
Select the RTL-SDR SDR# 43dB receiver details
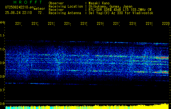point(120,10)
